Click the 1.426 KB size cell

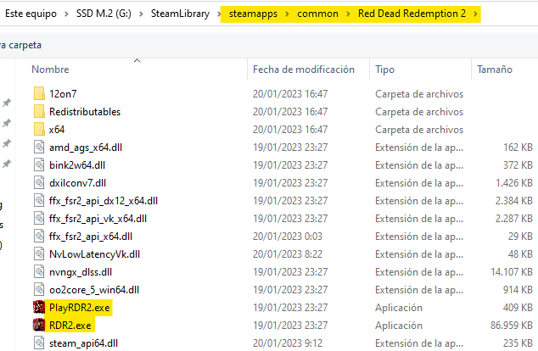pyautogui.click(x=513, y=182)
